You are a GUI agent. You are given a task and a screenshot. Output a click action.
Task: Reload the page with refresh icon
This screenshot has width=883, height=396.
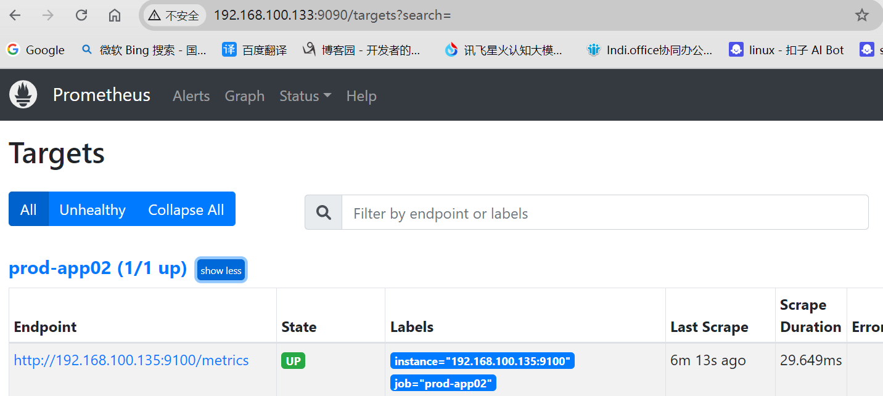tap(81, 15)
